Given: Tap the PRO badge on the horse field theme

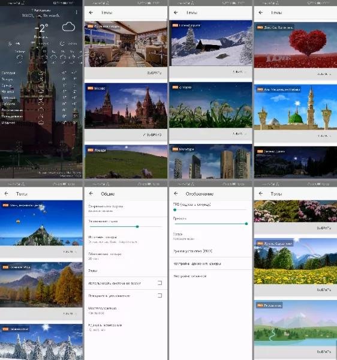Looking at the screenshot, I should [91, 150].
